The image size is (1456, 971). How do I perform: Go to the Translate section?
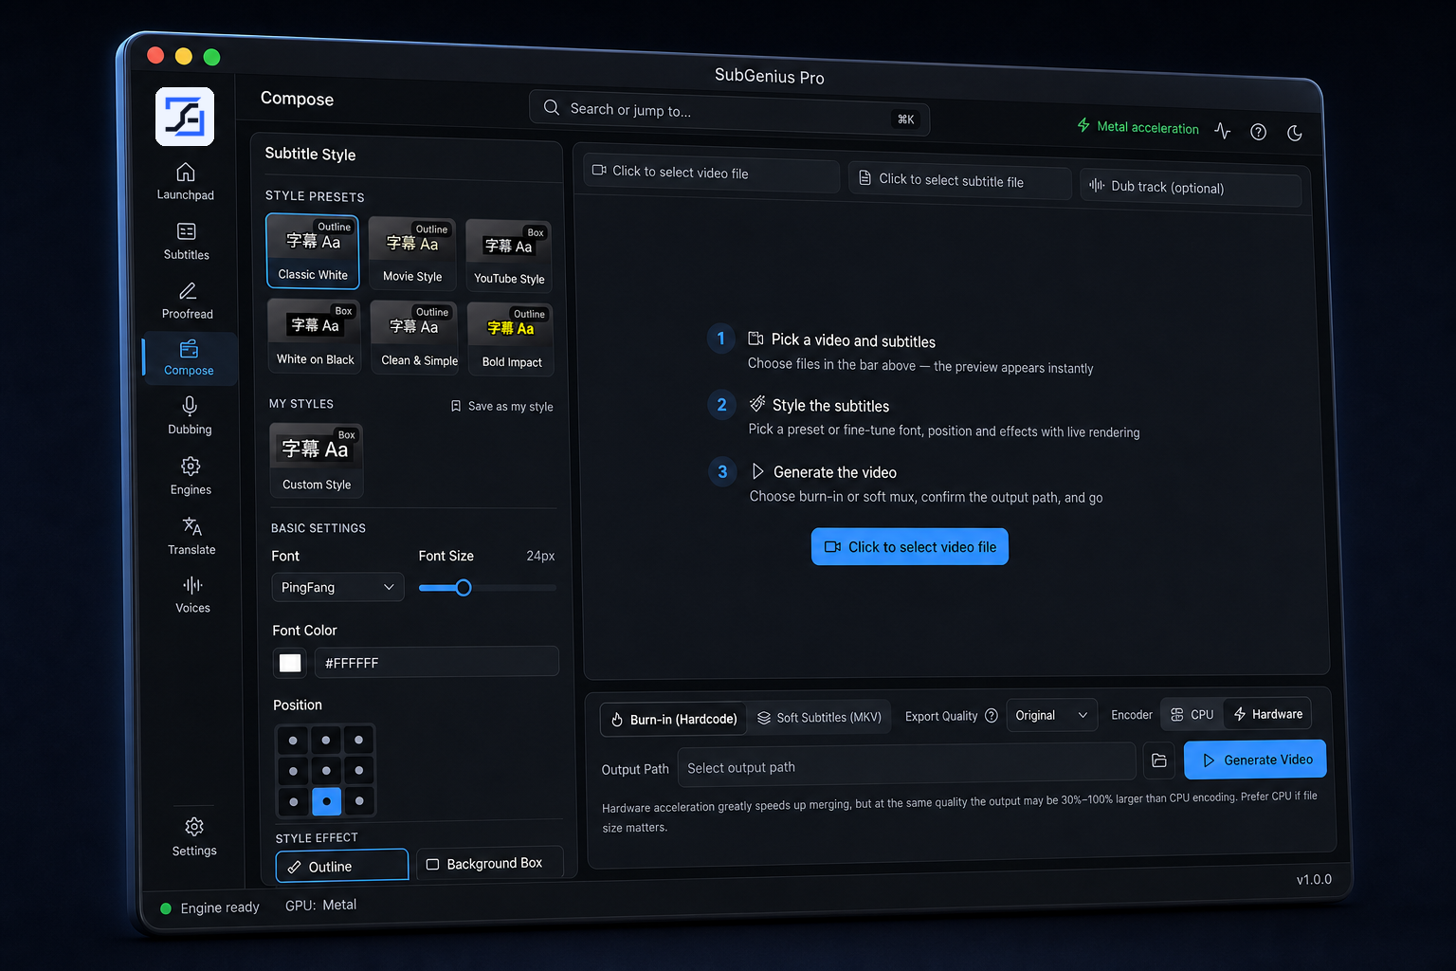[x=191, y=536]
